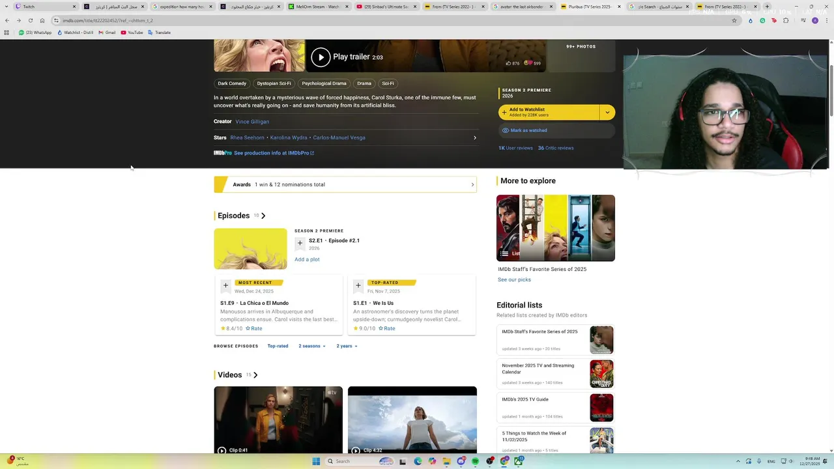Click the plus icon beside S2.E1 episode

[x=300, y=243]
